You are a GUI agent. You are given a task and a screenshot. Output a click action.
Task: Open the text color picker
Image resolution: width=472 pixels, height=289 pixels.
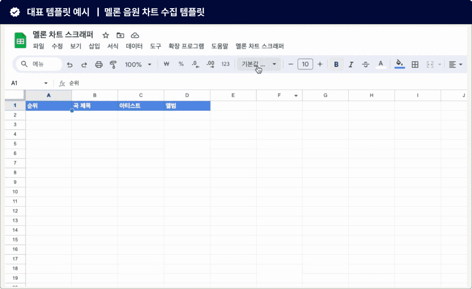[381, 65]
